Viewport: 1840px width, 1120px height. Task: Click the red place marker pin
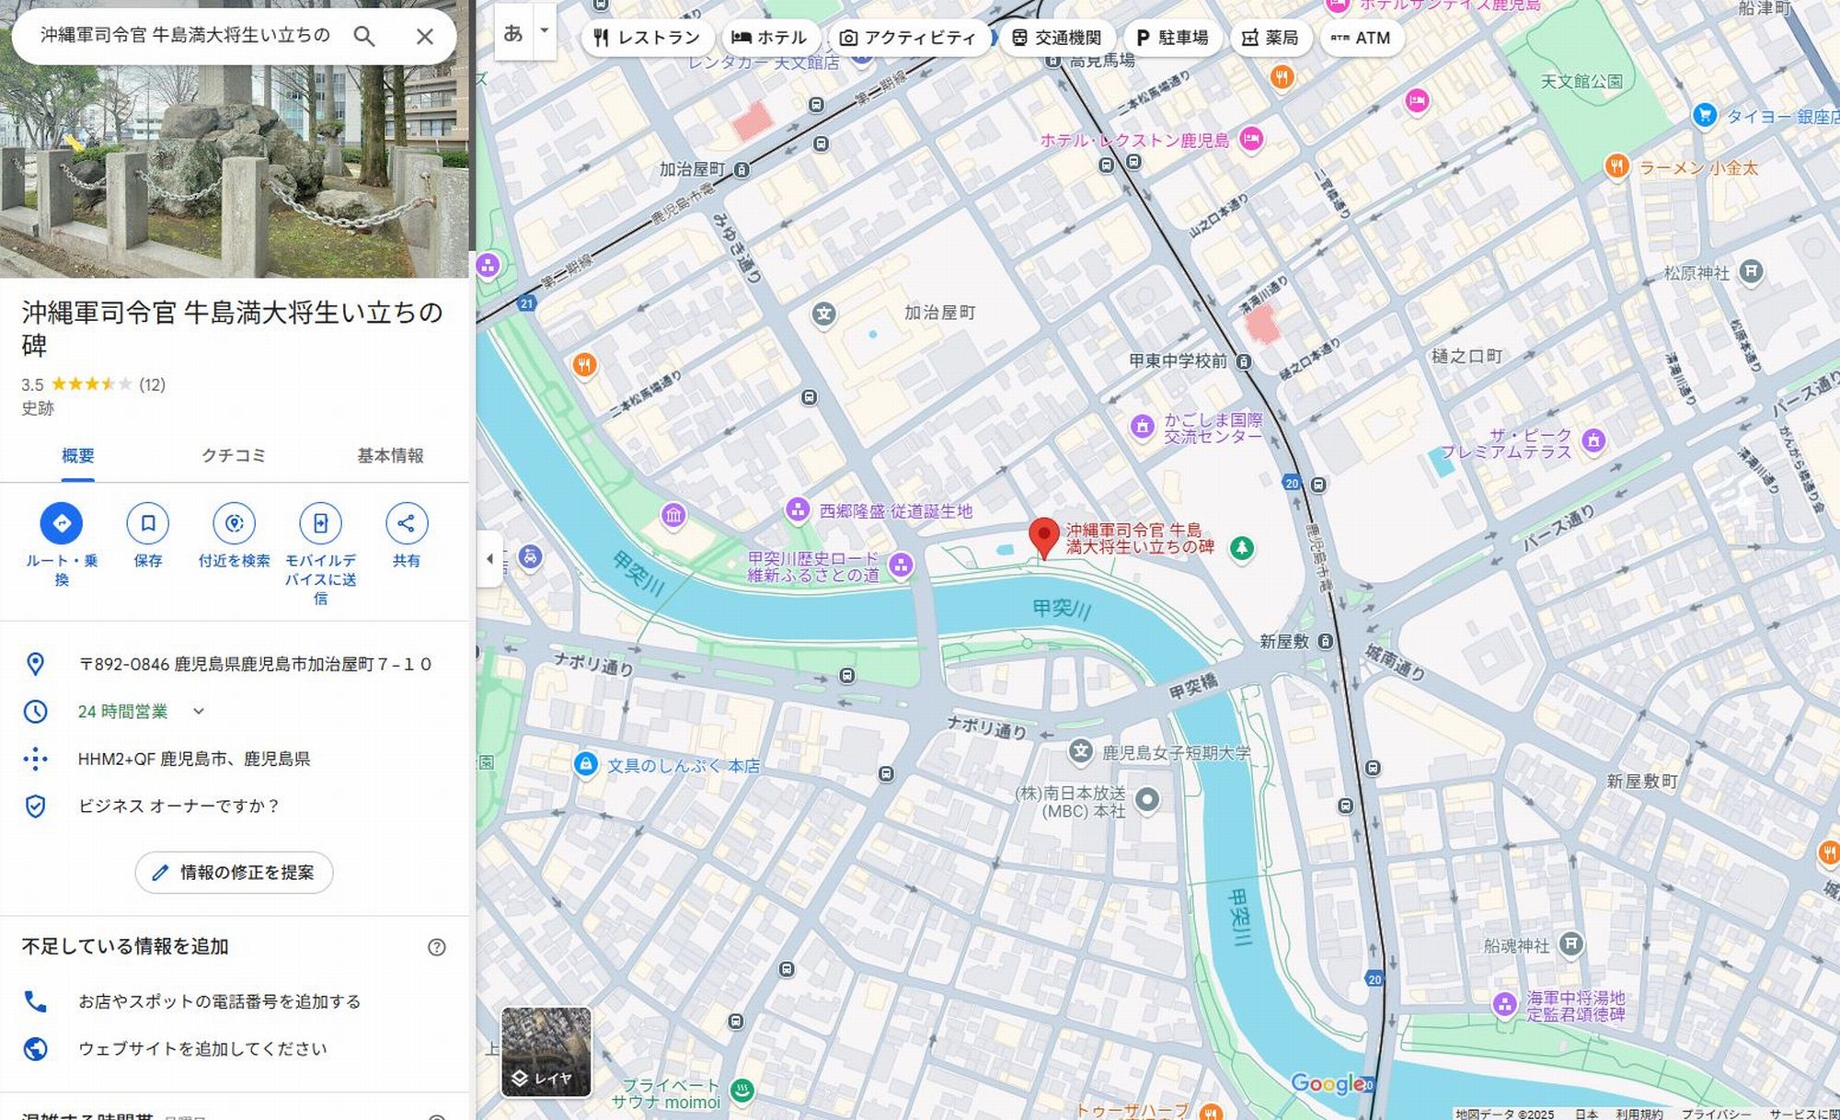[1043, 537]
